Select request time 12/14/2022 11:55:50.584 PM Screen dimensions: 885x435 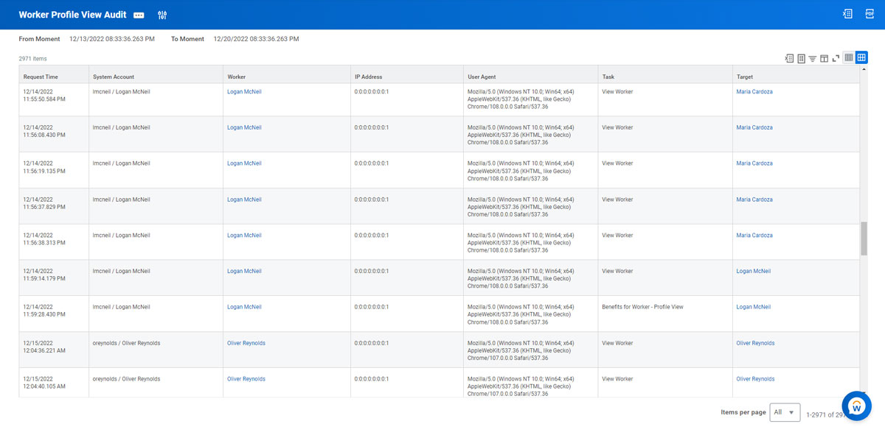44,96
